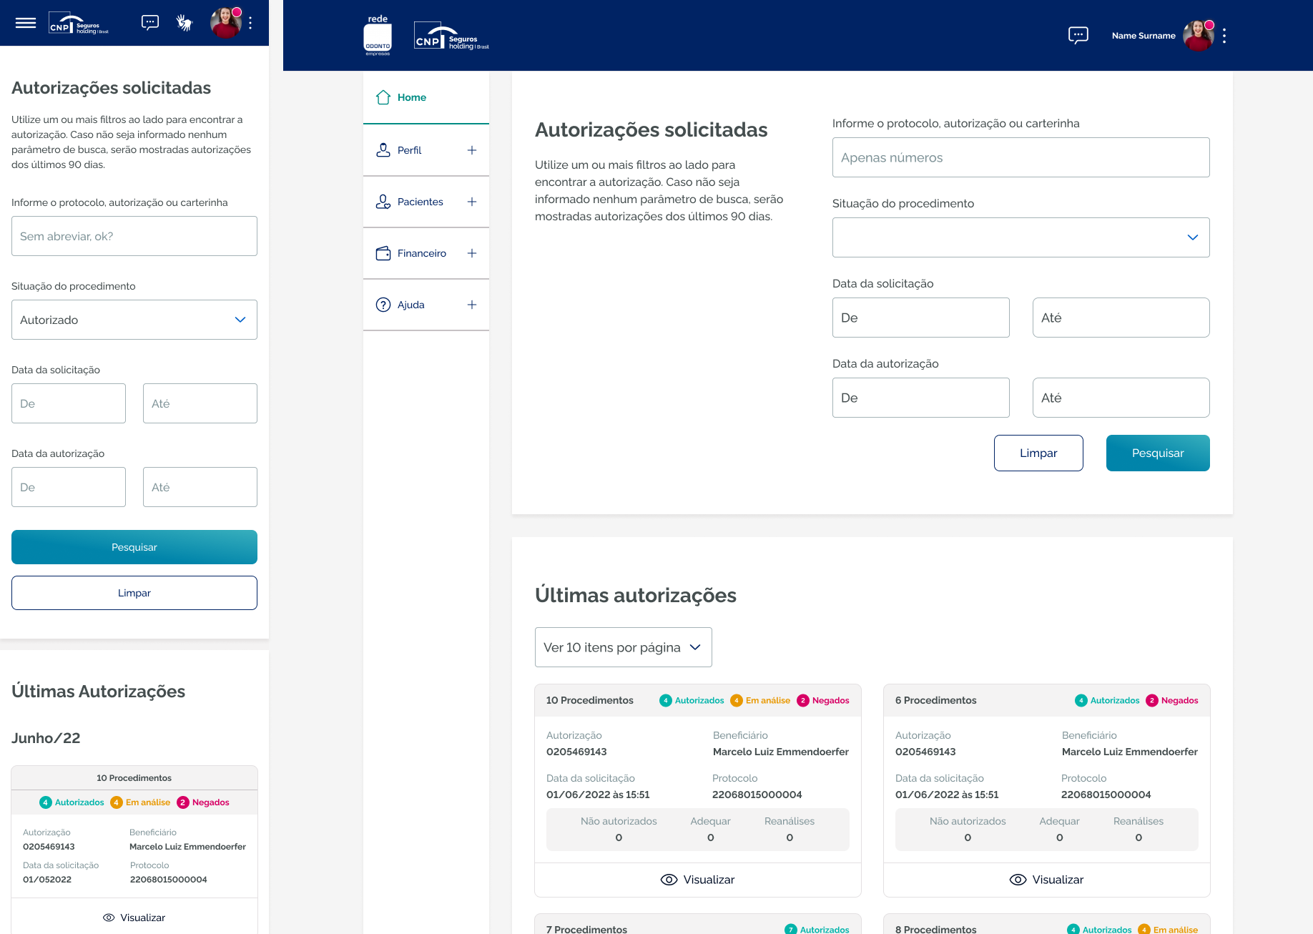The height and width of the screenshot is (934, 1313).
Task: Expand the Financeiro menu plus sign
Action: point(471,253)
